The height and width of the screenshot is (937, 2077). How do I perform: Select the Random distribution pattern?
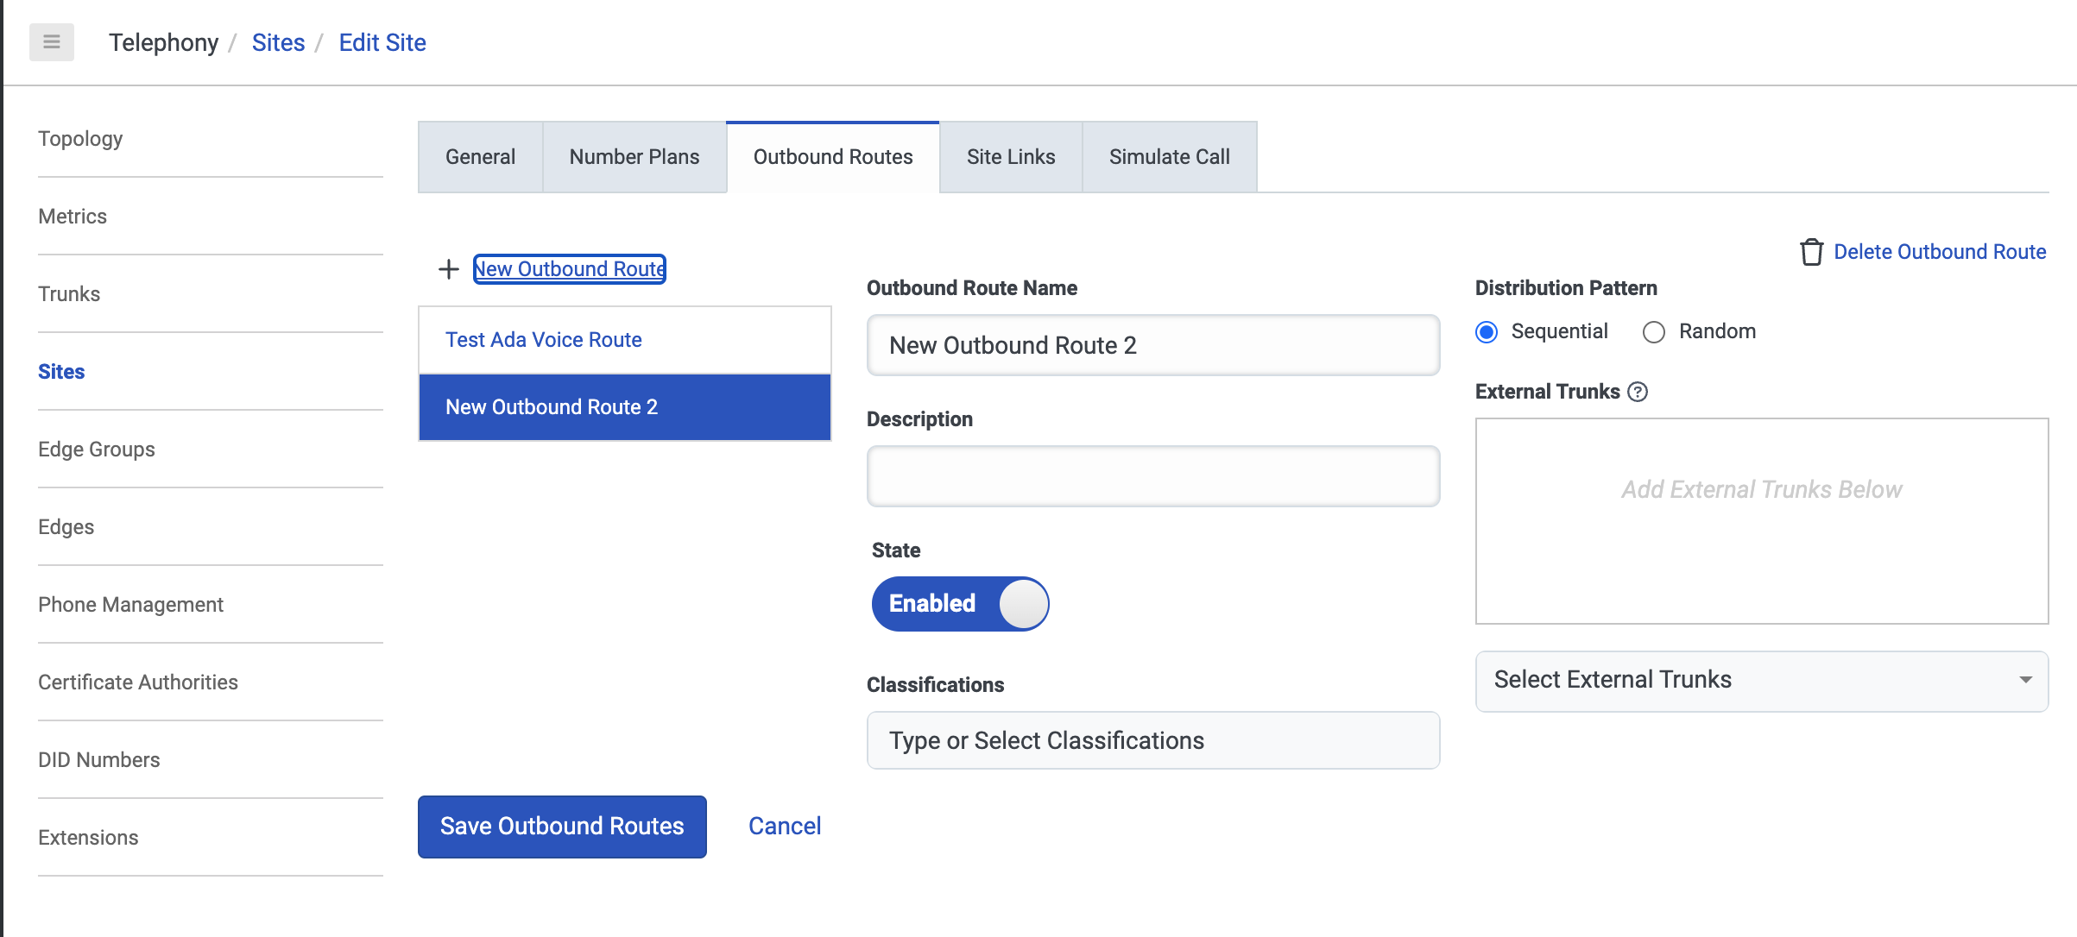(x=1653, y=332)
